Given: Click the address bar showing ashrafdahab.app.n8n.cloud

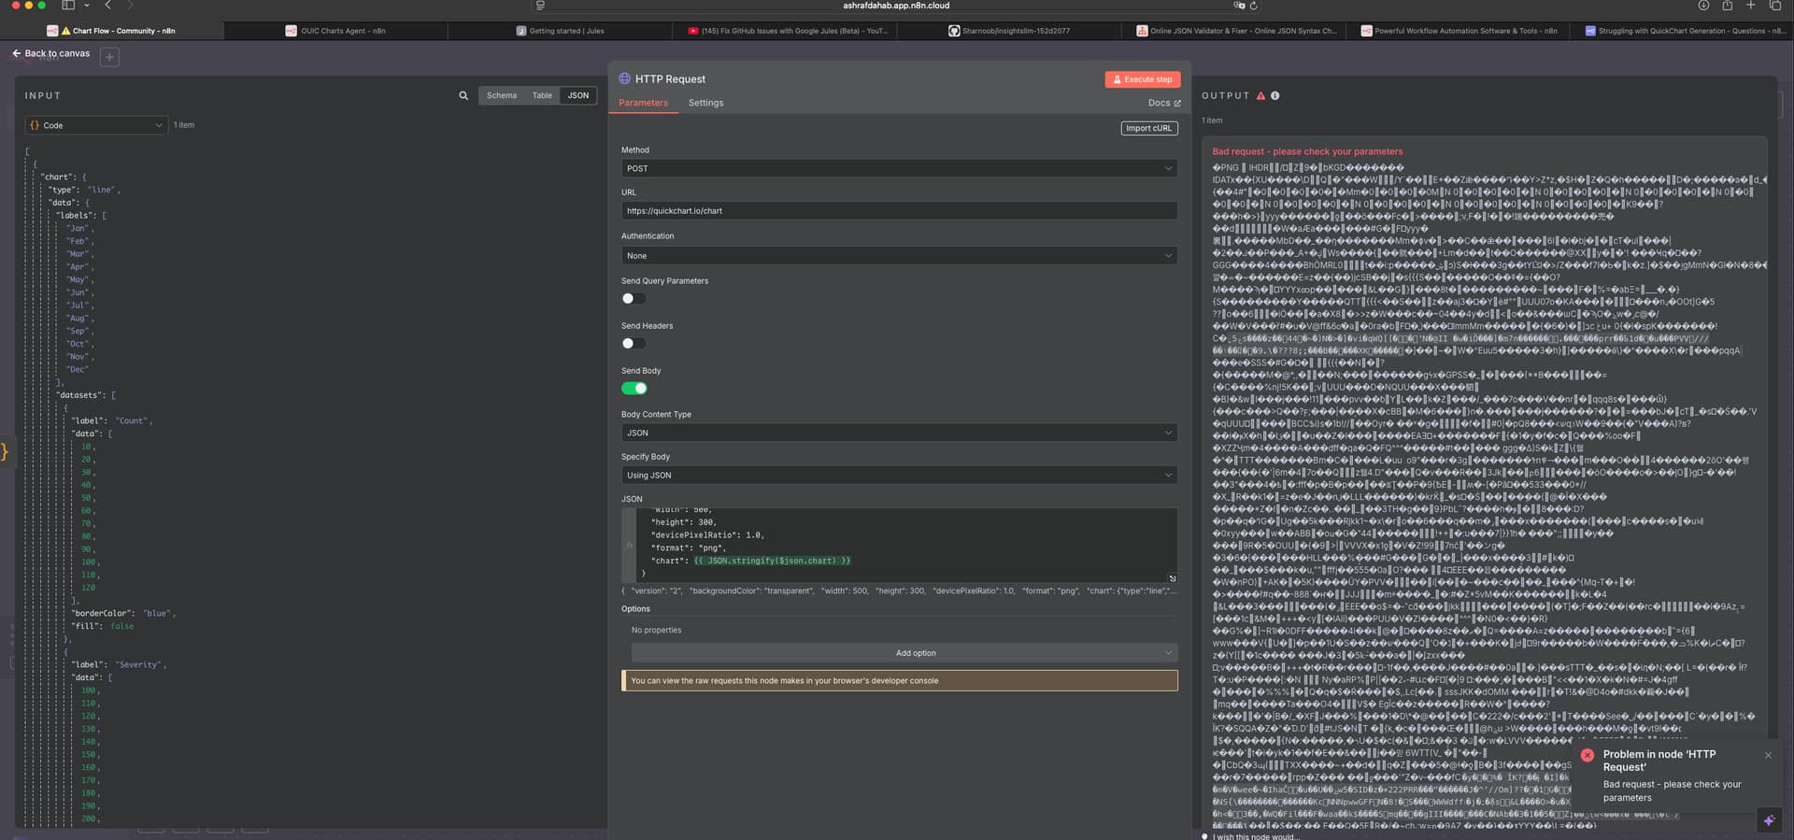Looking at the screenshot, I should pyautogui.click(x=896, y=6).
